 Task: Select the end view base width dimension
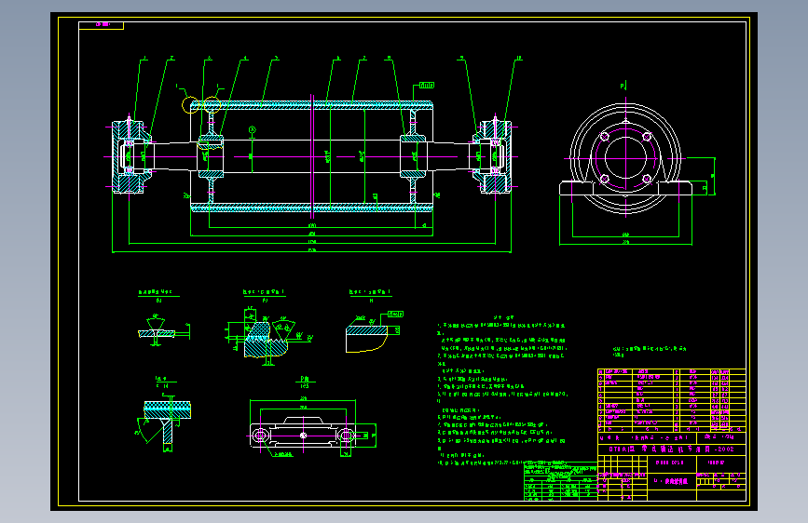(625, 244)
